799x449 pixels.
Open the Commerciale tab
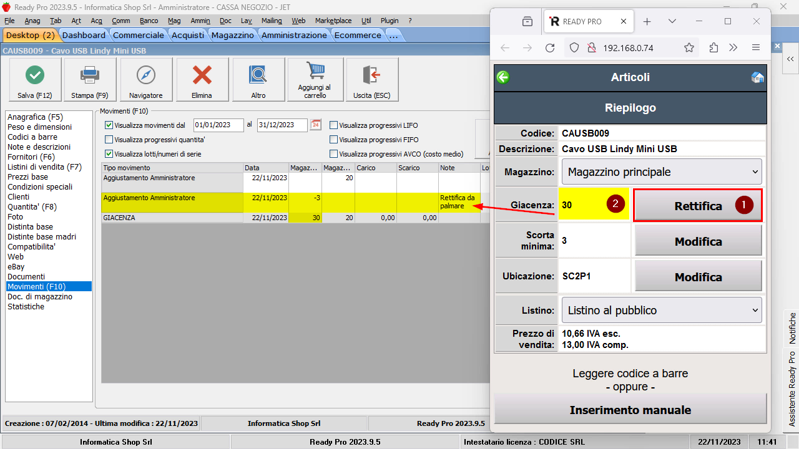point(138,36)
